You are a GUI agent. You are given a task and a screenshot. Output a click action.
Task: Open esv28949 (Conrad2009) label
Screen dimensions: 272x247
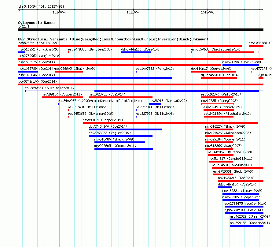coord(222,107)
